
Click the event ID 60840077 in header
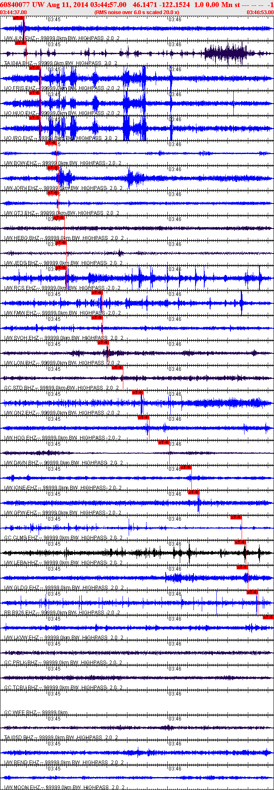click(x=15, y=5)
